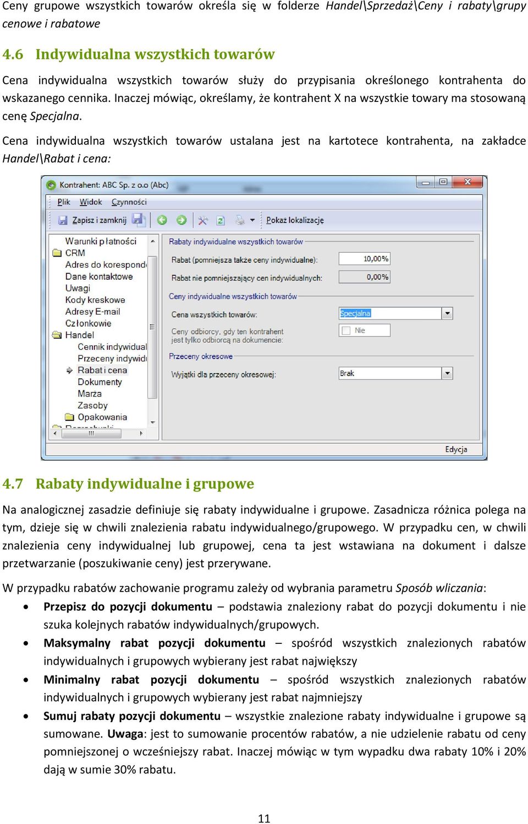The width and height of the screenshot is (528, 824).
Task: Click the Specjalna combo box value
Action: (x=355, y=313)
